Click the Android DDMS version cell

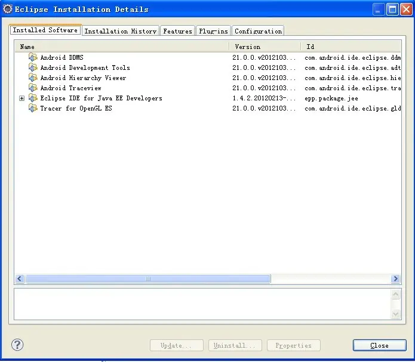click(x=264, y=57)
